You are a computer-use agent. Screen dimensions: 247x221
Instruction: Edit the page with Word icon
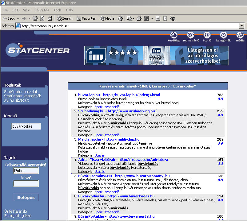tap(146, 18)
